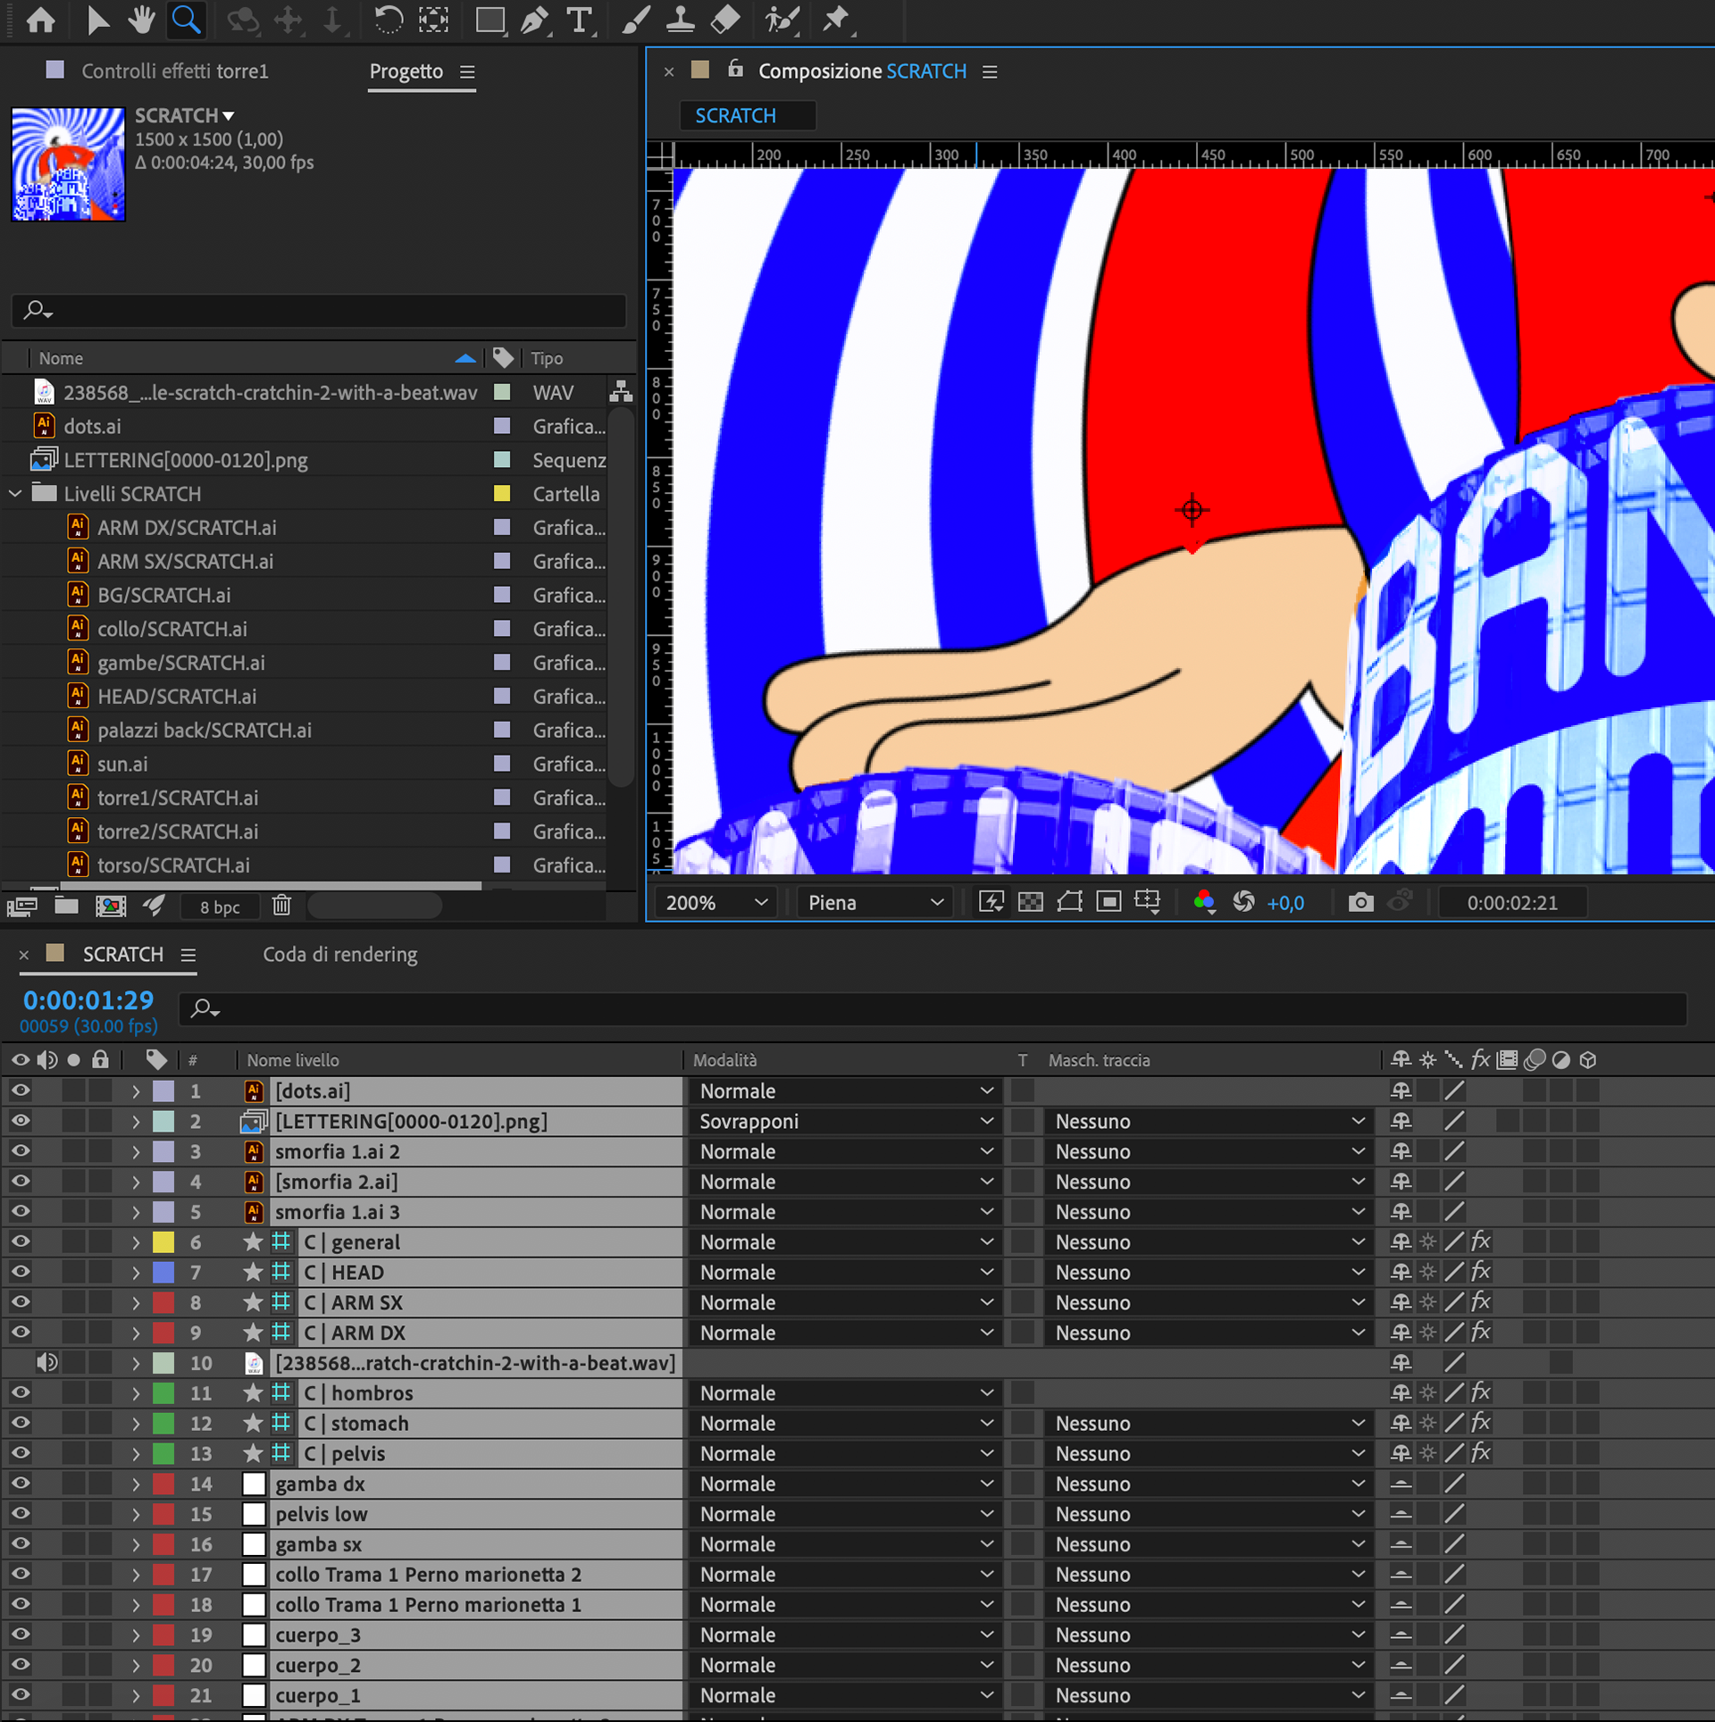Click the fast previews icon in viewer
The height and width of the screenshot is (1722, 1715).
click(991, 902)
